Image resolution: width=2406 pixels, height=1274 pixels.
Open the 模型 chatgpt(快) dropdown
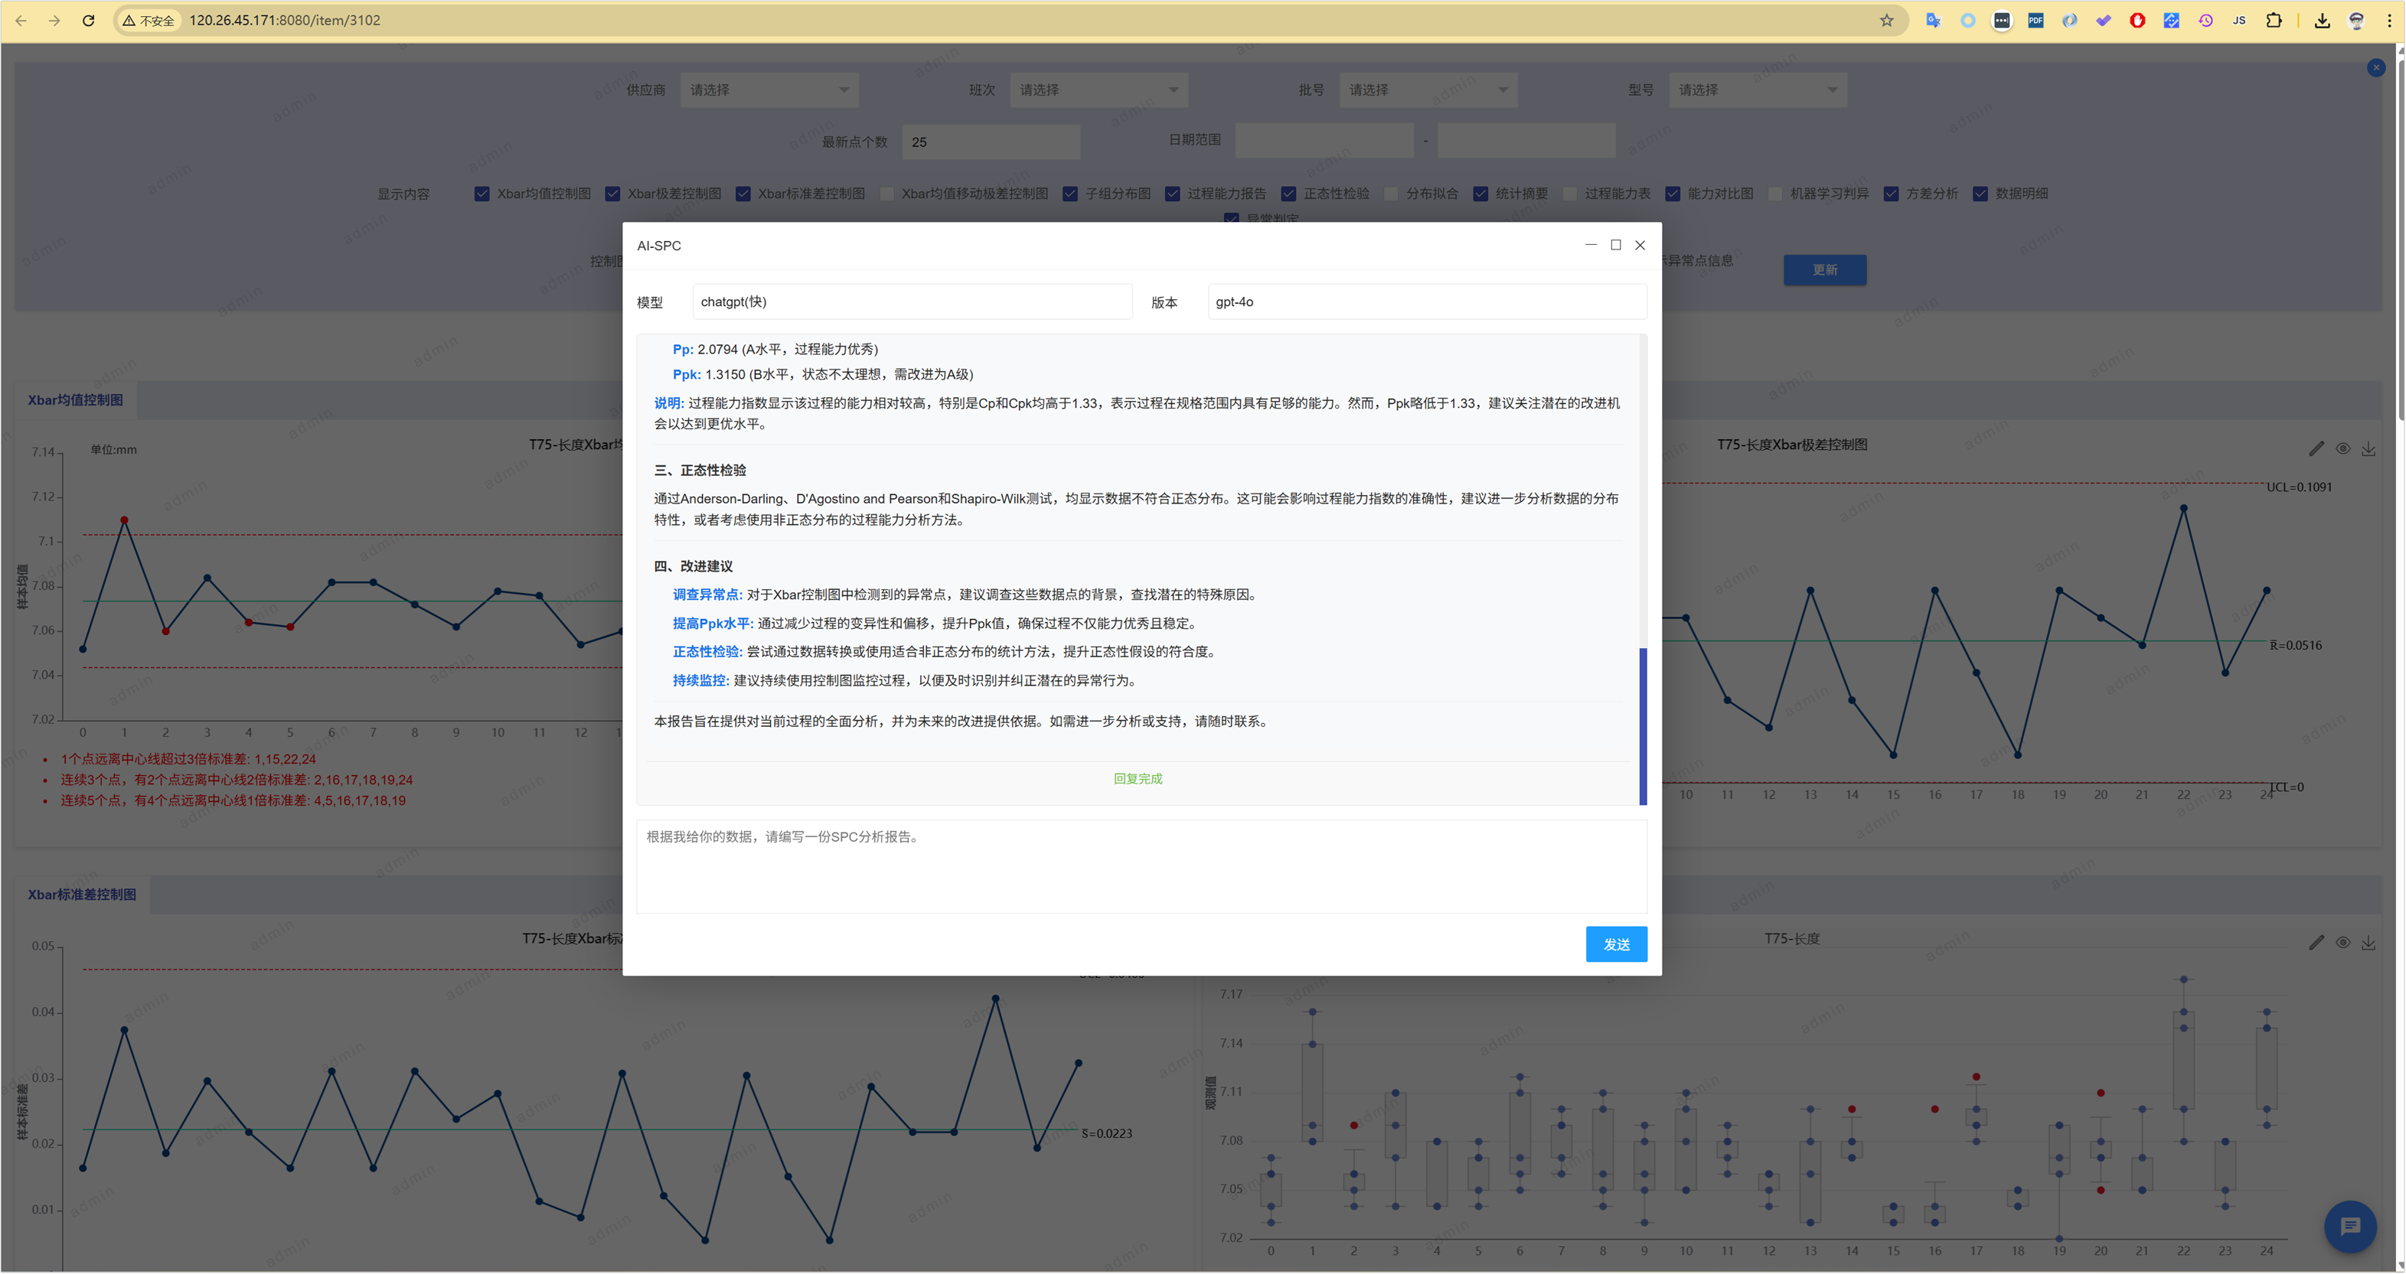[x=912, y=302]
